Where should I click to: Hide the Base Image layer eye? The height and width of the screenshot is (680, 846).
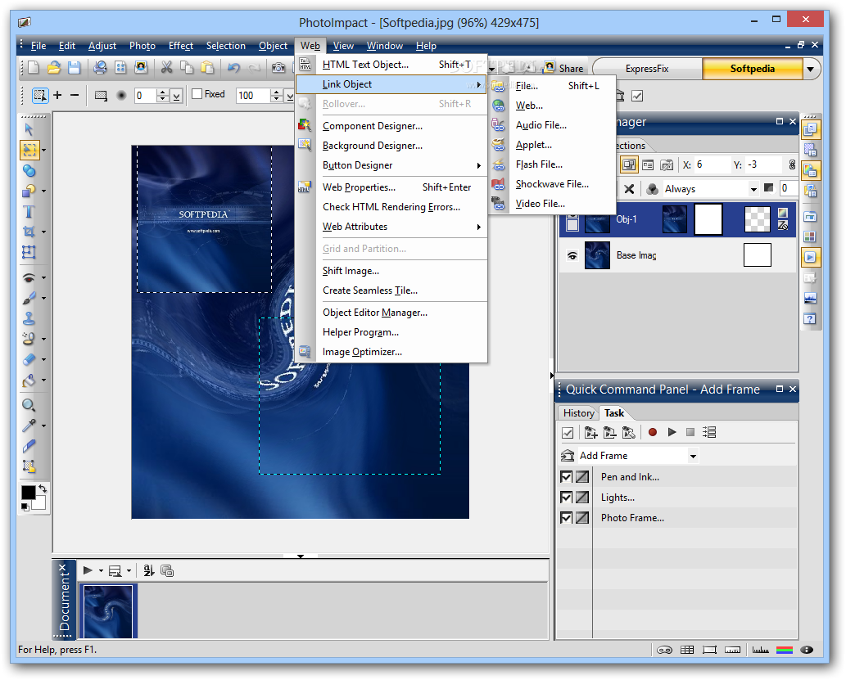[x=572, y=255]
